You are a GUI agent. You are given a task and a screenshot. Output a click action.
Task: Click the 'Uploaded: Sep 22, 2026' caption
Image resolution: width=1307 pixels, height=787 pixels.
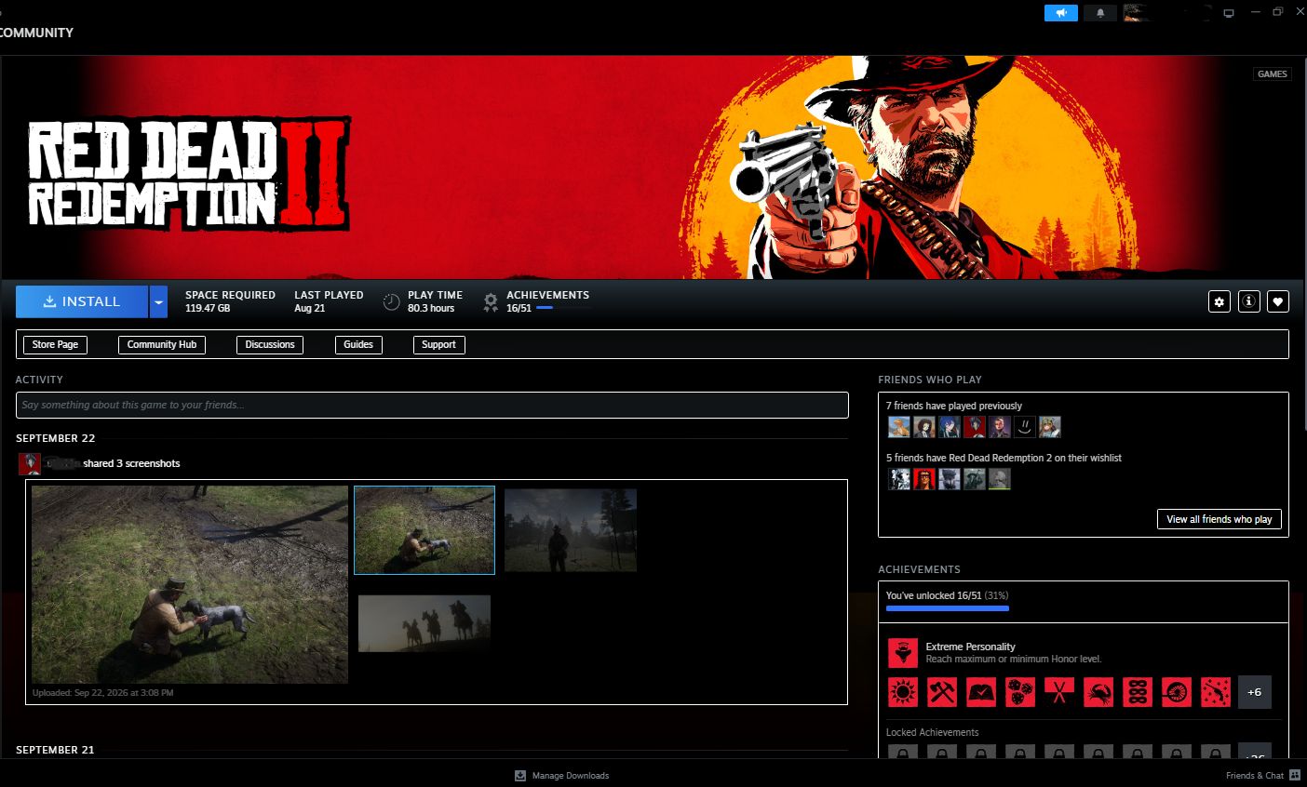(102, 693)
